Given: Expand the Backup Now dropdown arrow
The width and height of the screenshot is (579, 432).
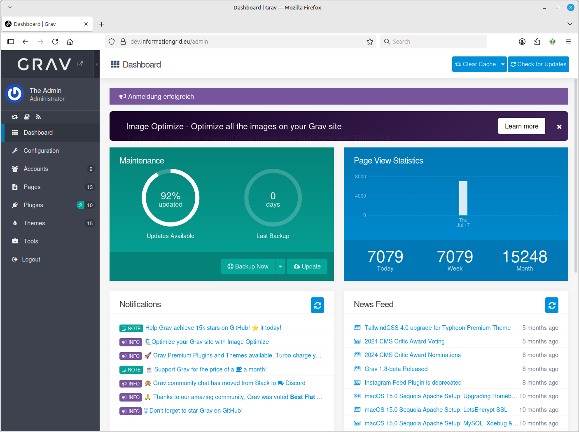Looking at the screenshot, I should [x=280, y=266].
